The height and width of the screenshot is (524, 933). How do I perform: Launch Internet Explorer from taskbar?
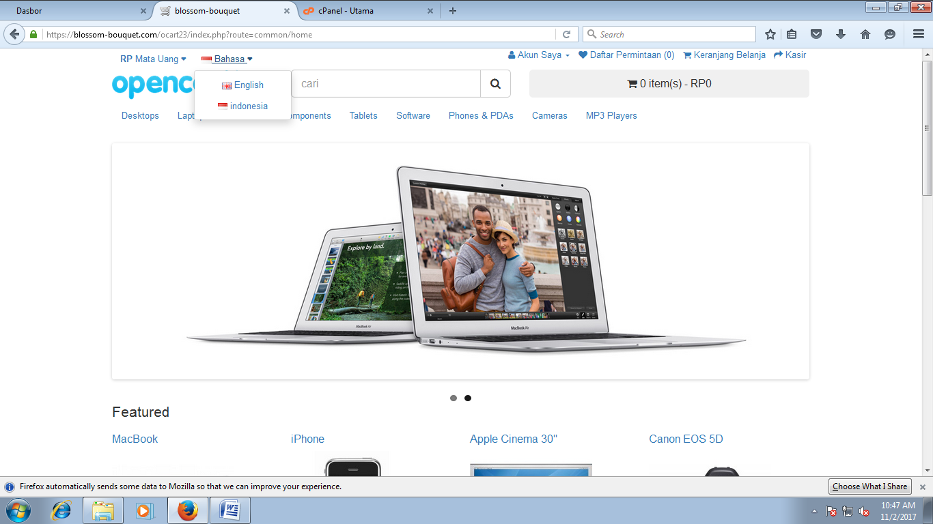62,510
